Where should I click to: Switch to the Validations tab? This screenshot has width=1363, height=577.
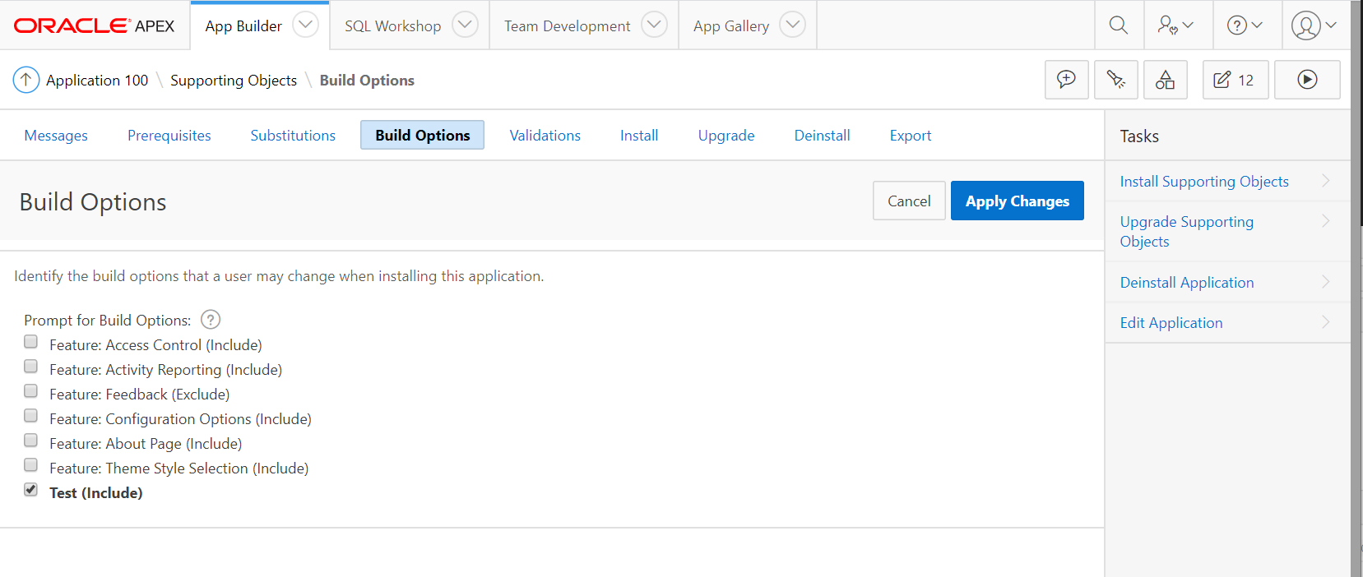point(545,136)
